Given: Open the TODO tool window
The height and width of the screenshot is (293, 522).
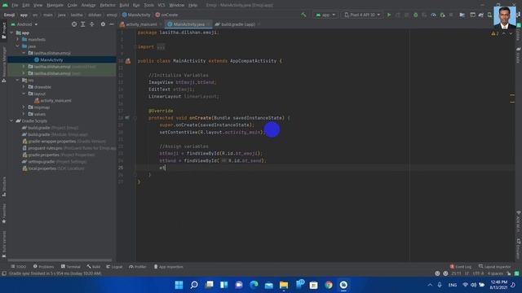Looking at the screenshot, I should 18,266.
